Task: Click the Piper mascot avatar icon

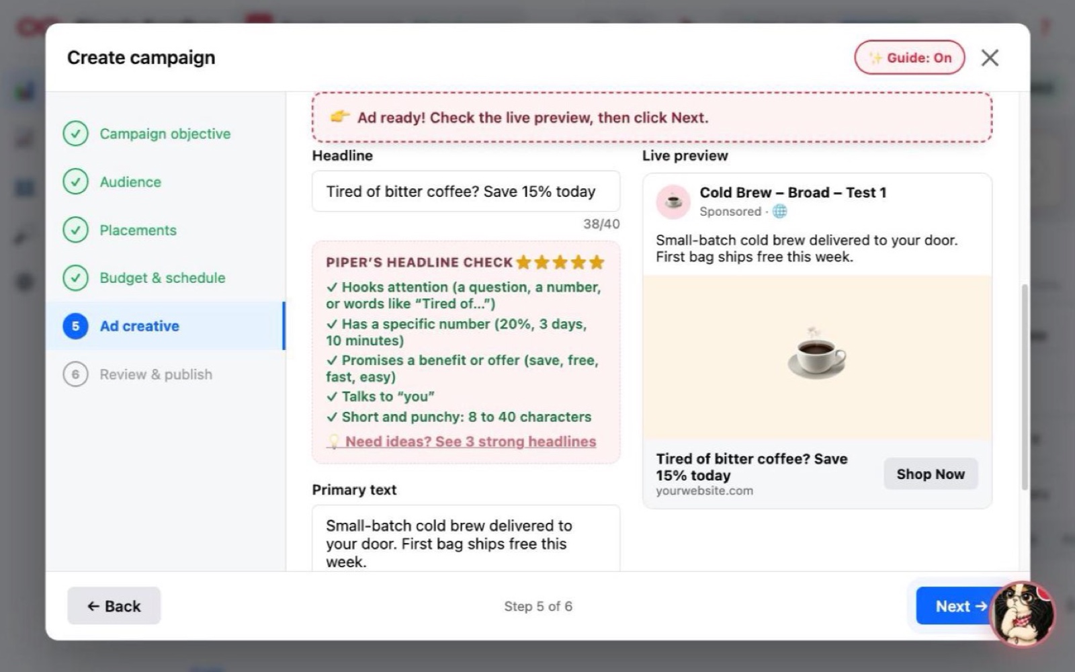Action: (x=1023, y=614)
